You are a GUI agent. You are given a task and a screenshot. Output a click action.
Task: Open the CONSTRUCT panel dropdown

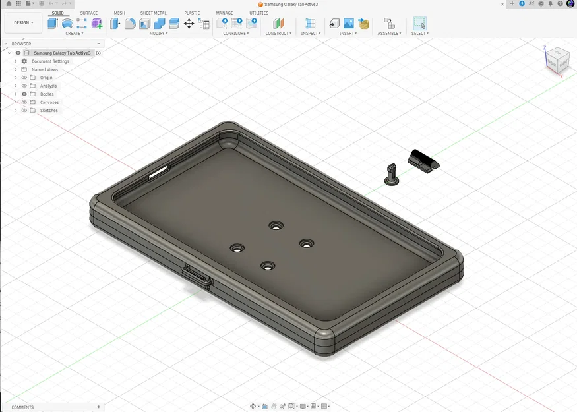click(x=278, y=33)
